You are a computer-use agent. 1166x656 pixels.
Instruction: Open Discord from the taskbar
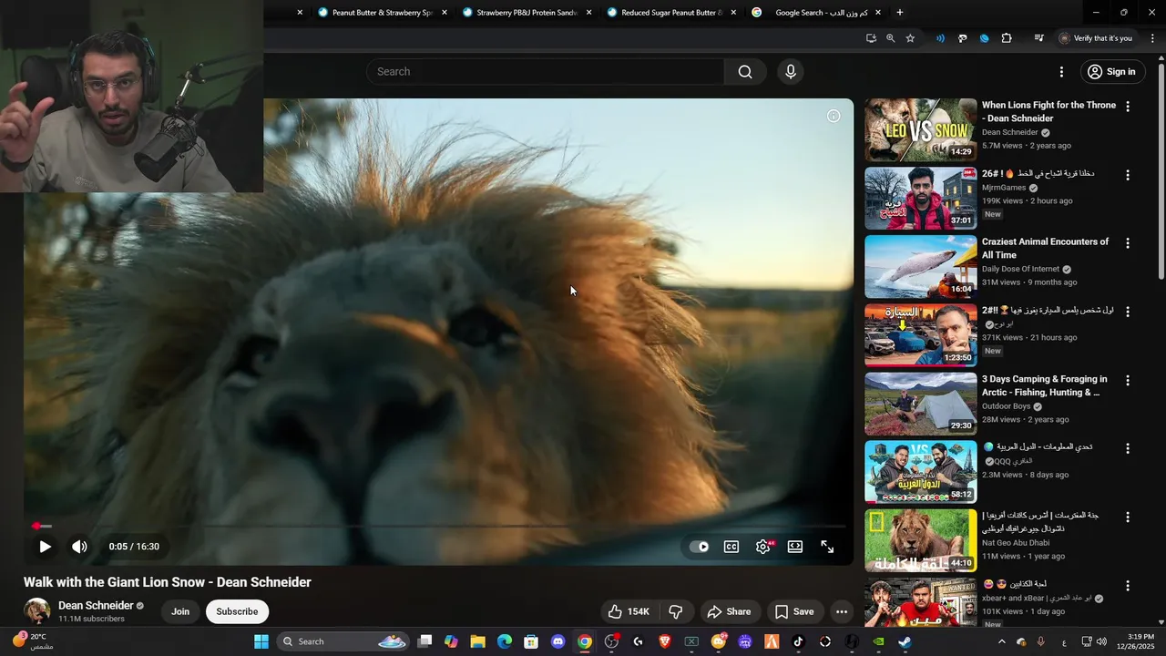click(557, 641)
